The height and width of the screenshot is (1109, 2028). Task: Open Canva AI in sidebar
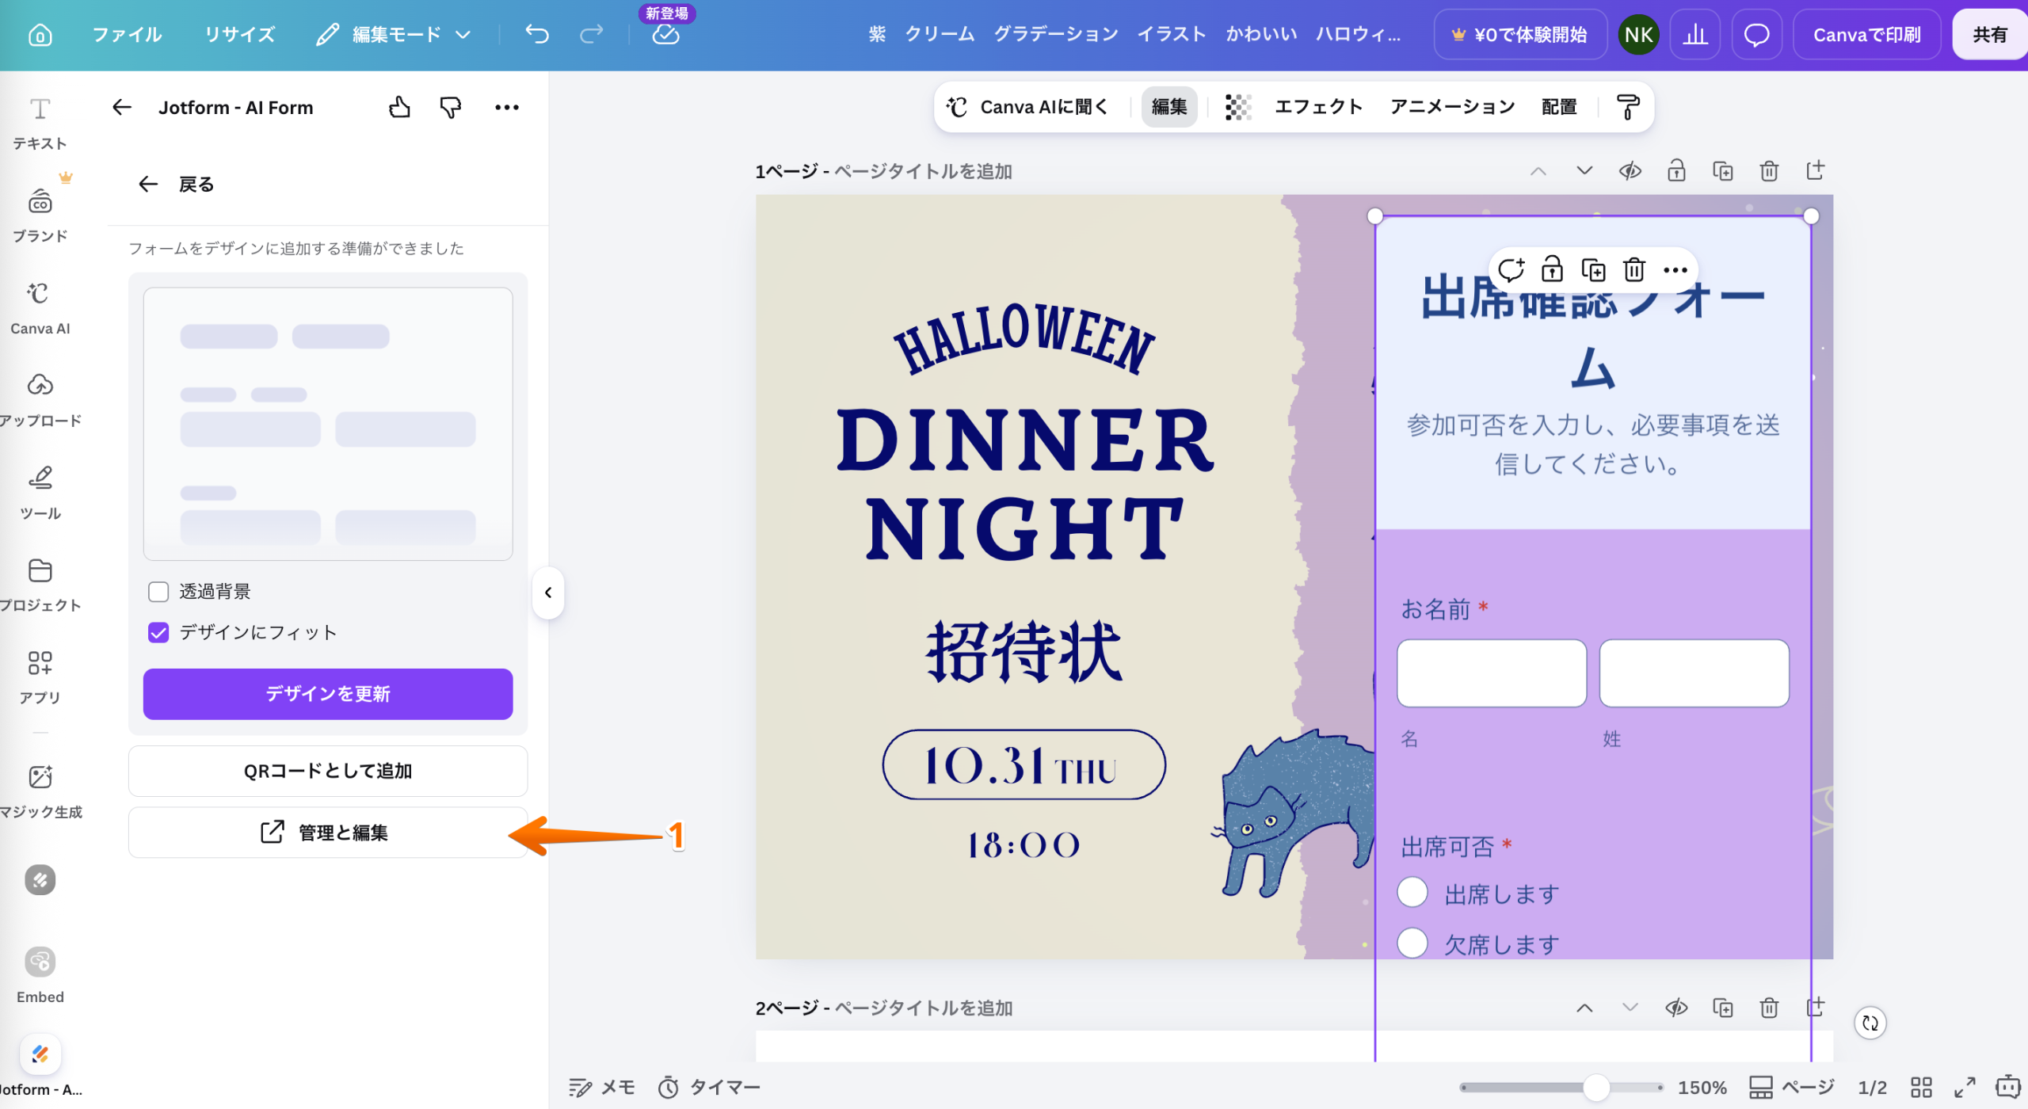pos(40,307)
